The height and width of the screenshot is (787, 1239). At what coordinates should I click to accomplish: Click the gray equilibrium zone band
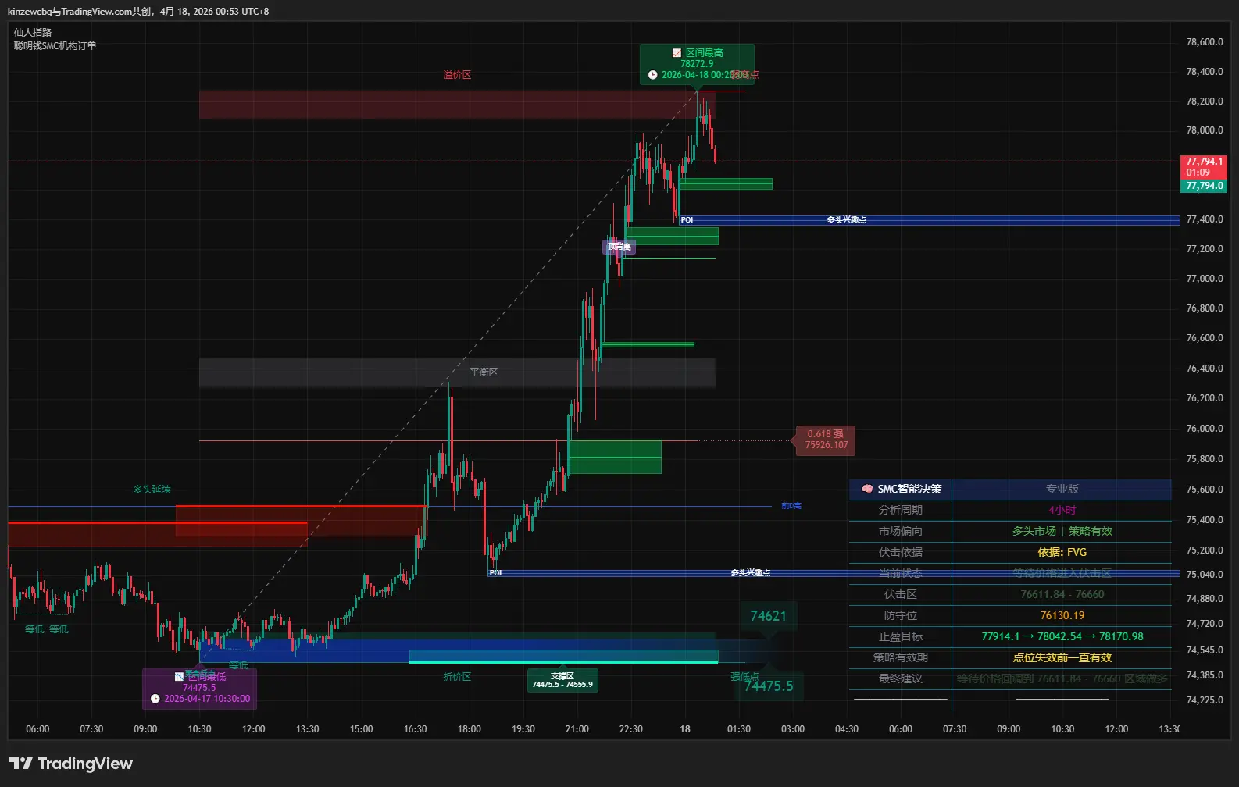click(x=457, y=373)
